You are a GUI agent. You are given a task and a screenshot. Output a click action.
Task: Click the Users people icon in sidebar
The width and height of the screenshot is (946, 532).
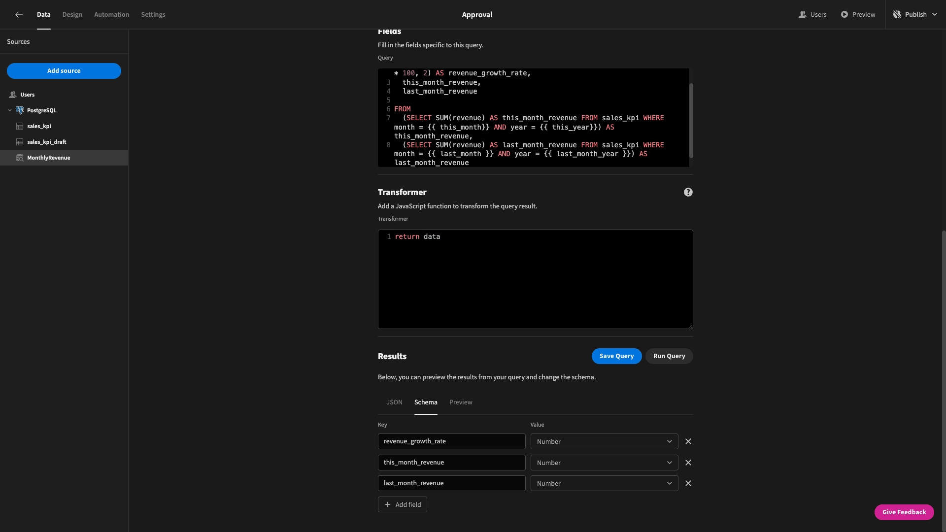(13, 95)
